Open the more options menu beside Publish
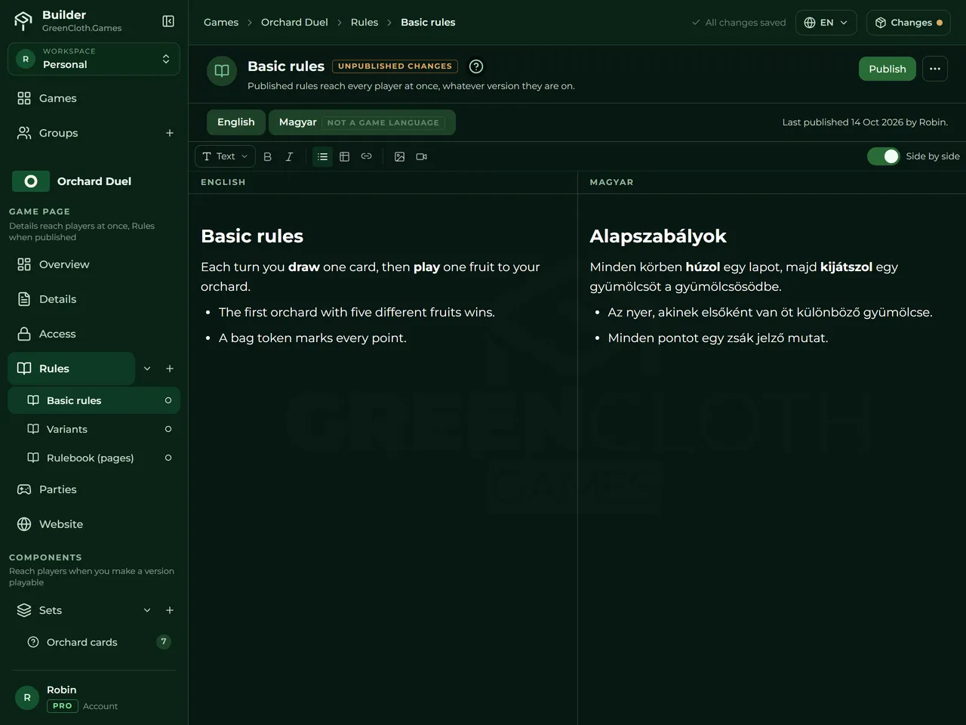This screenshot has width=966, height=725. pyautogui.click(x=935, y=69)
